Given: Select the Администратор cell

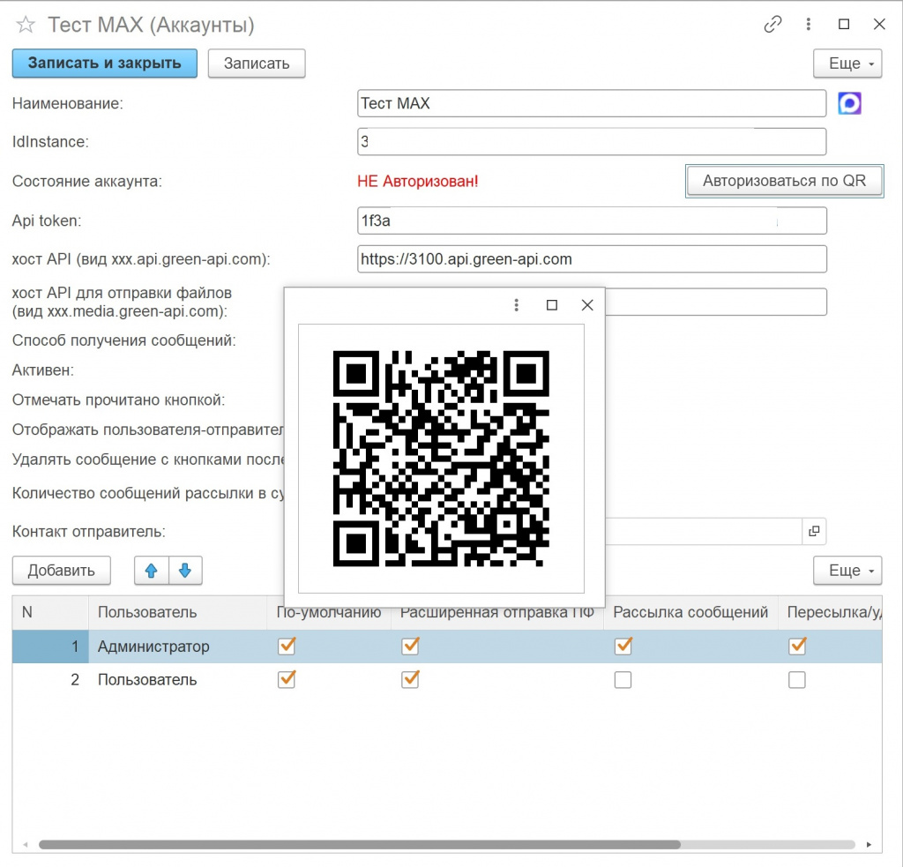Looking at the screenshot, I should (178, 647).
